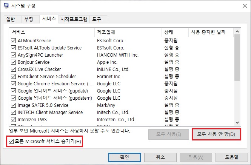This screenshot has width=251, height=165.
Task: Toggle Google Chrome Elevation Service checkbox
Action: coord(13,83)
